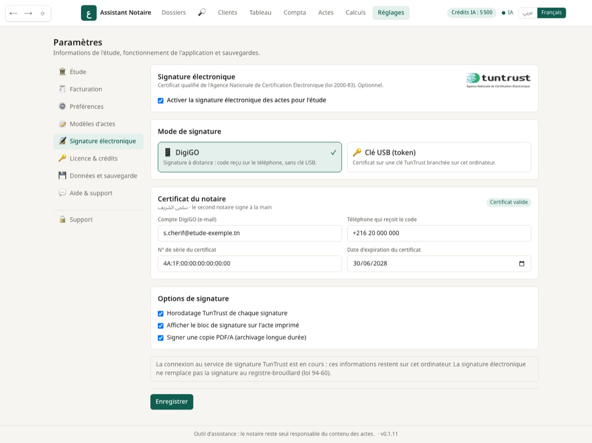Image resolution: width=592 pixels, height=443 pixels.
Task: Open search via the magnifier icon
Action: click(202, 13)
